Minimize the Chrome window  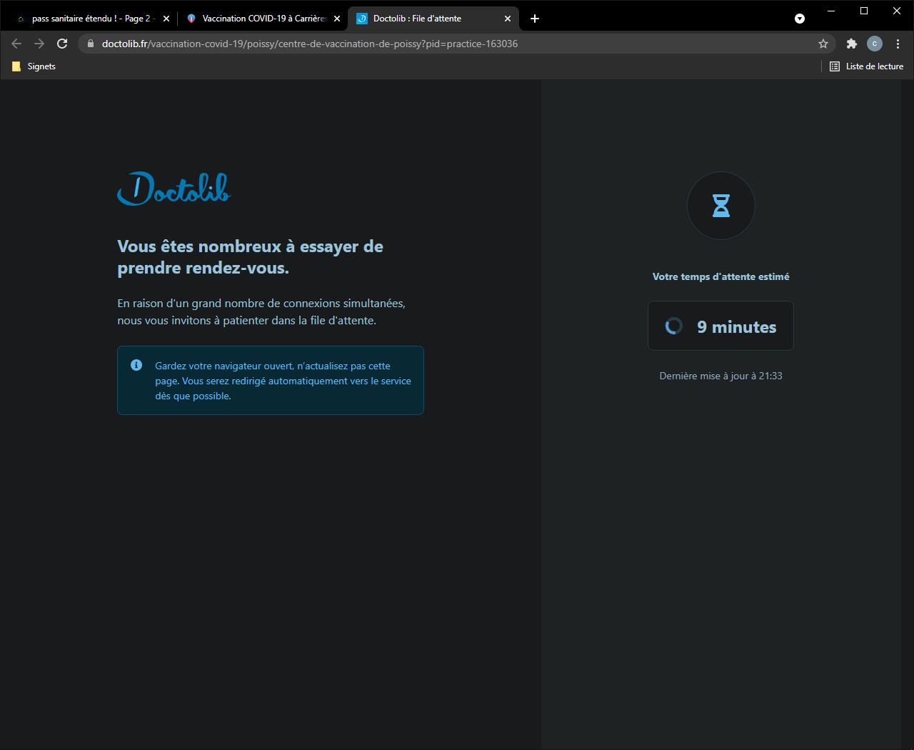pyautogui.click(x=831, y=11)
